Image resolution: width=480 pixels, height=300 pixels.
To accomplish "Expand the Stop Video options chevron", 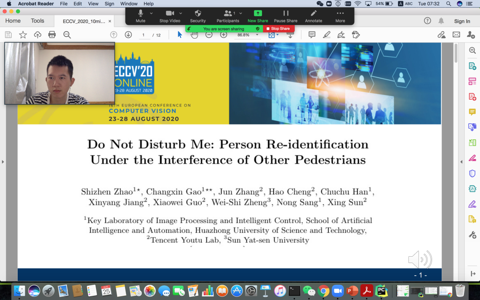I will point(181,13).
